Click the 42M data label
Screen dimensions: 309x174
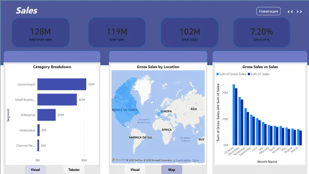click(82, 100)
